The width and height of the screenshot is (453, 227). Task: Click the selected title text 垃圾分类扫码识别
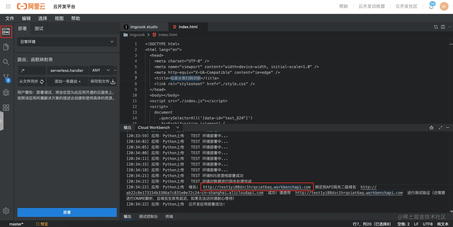pos(185,78)
